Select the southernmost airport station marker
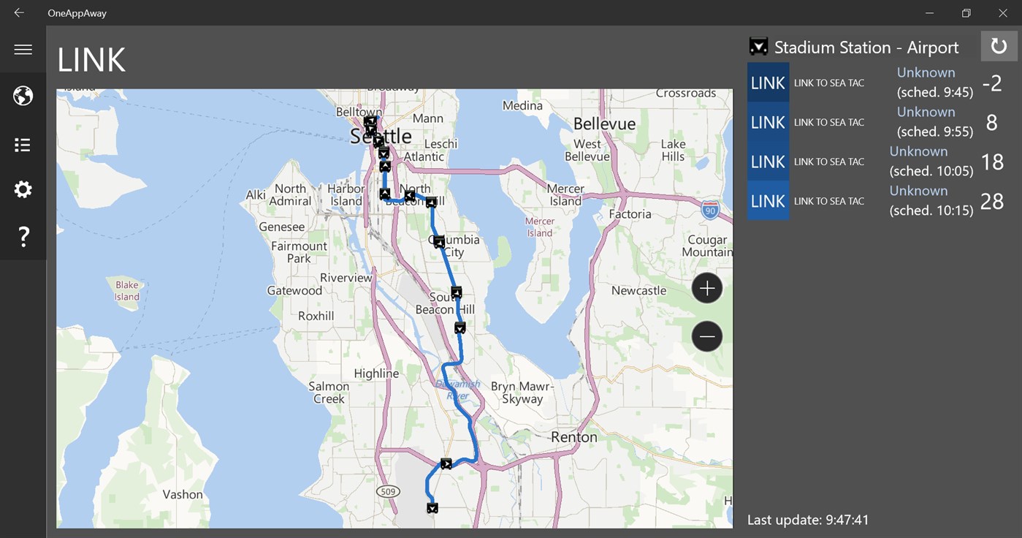 point(432,507)
